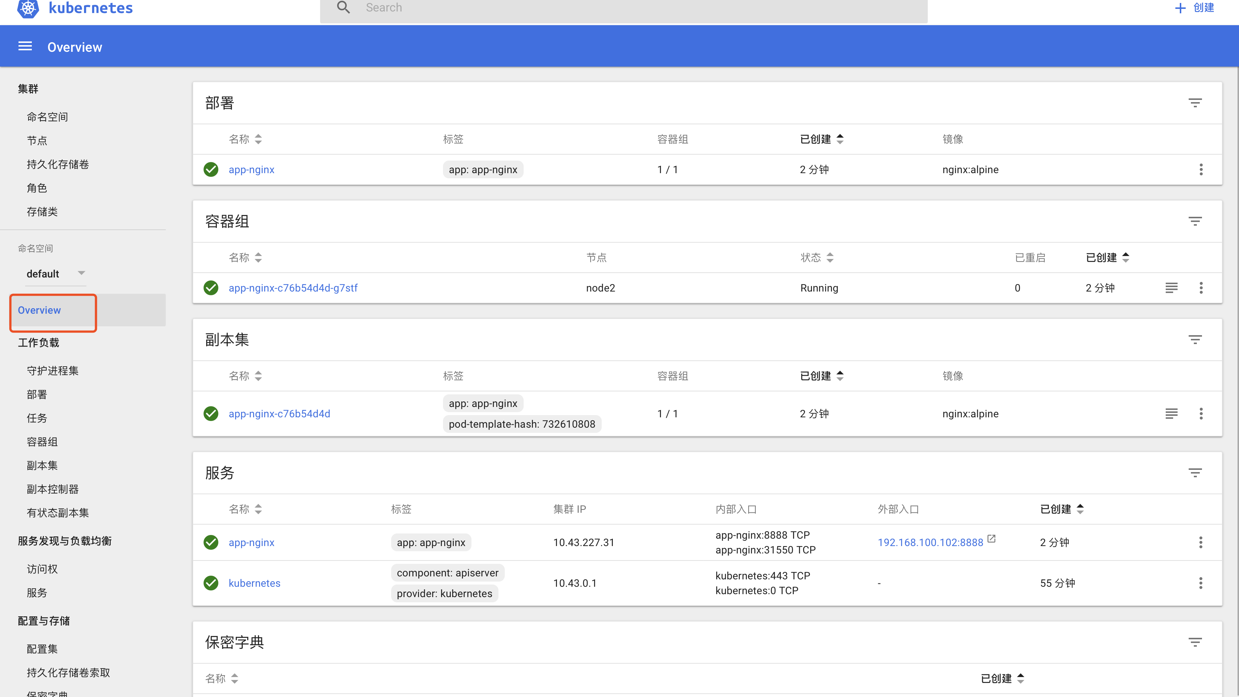Open actions menu for app-nginx service
The height and width of the screenshot is (697, 1239).
(1201, 542)
